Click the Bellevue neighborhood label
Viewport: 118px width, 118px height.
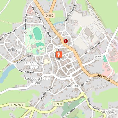[15, 50]
